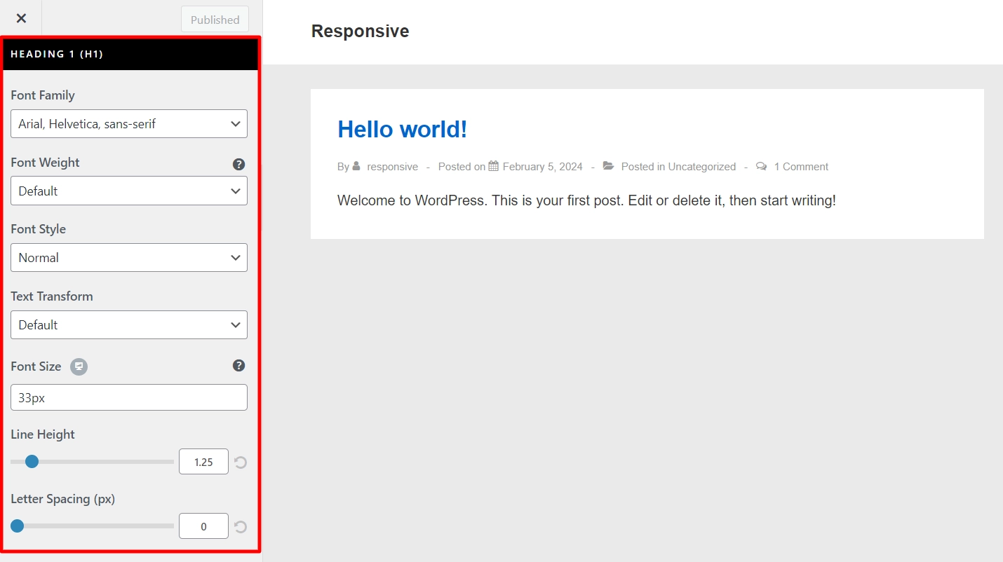Reset Line Height with the reset icon
1003x562 pixels.
241,462
